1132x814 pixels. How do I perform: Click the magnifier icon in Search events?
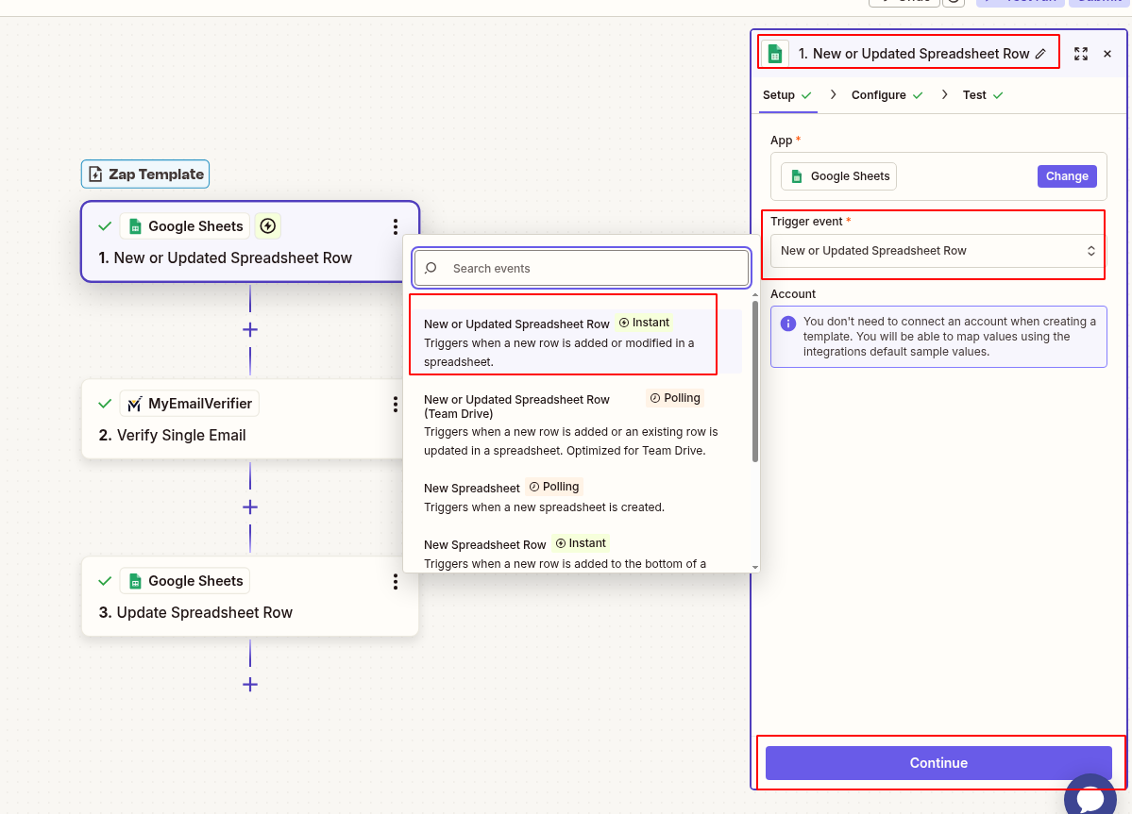coord(431,268)
